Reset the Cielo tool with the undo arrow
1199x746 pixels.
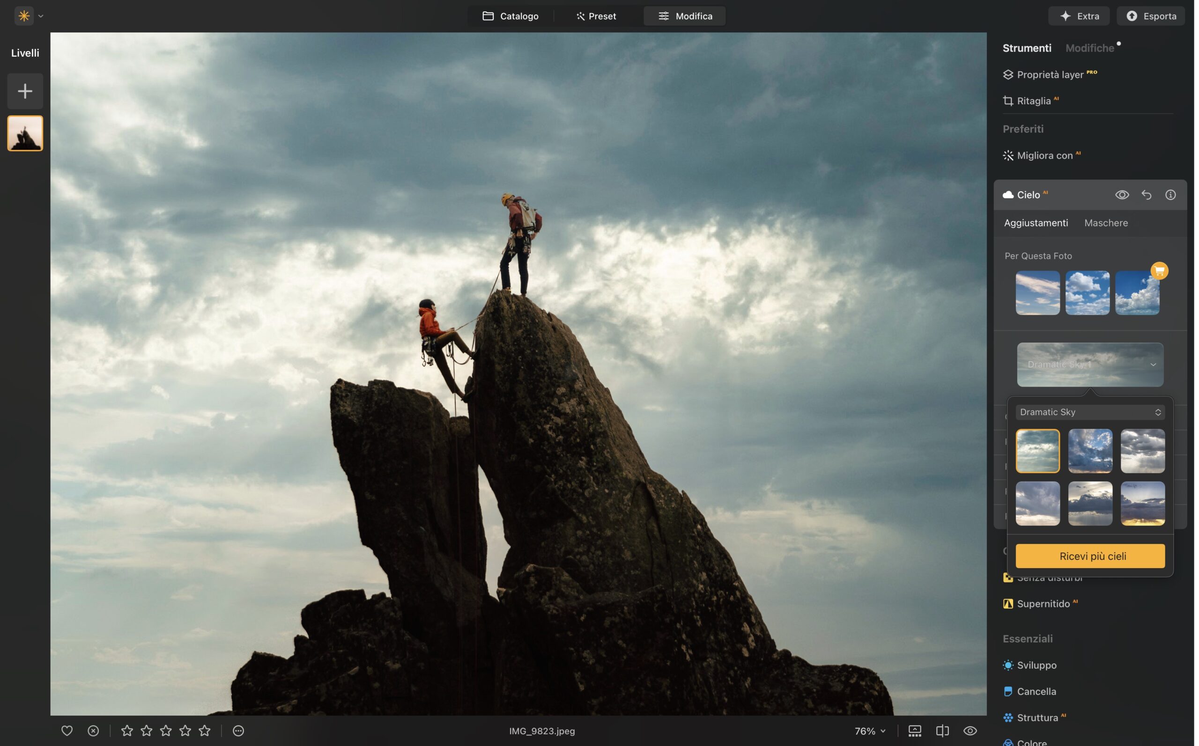point(1146,195)
